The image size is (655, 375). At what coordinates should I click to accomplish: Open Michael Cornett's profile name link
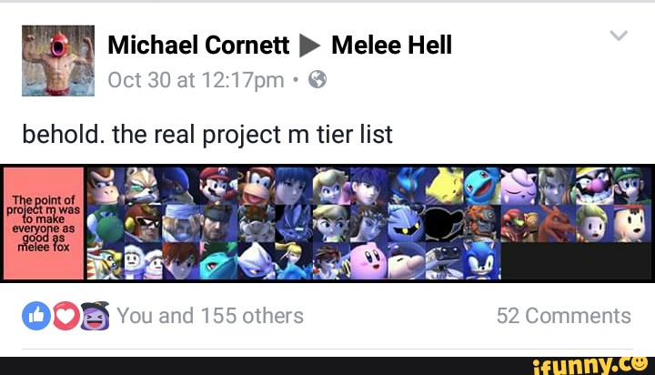point(198,46)
